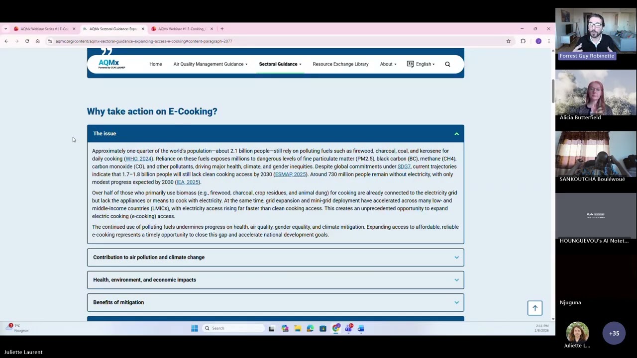The image size is (637, 358).
Task: Open File Explorer from the taskbar
Action: [x=298, y=328]
